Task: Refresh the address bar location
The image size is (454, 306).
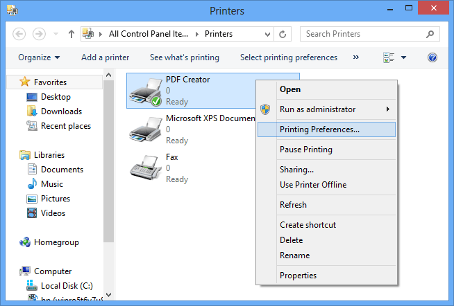Action: tap(283, 34)
